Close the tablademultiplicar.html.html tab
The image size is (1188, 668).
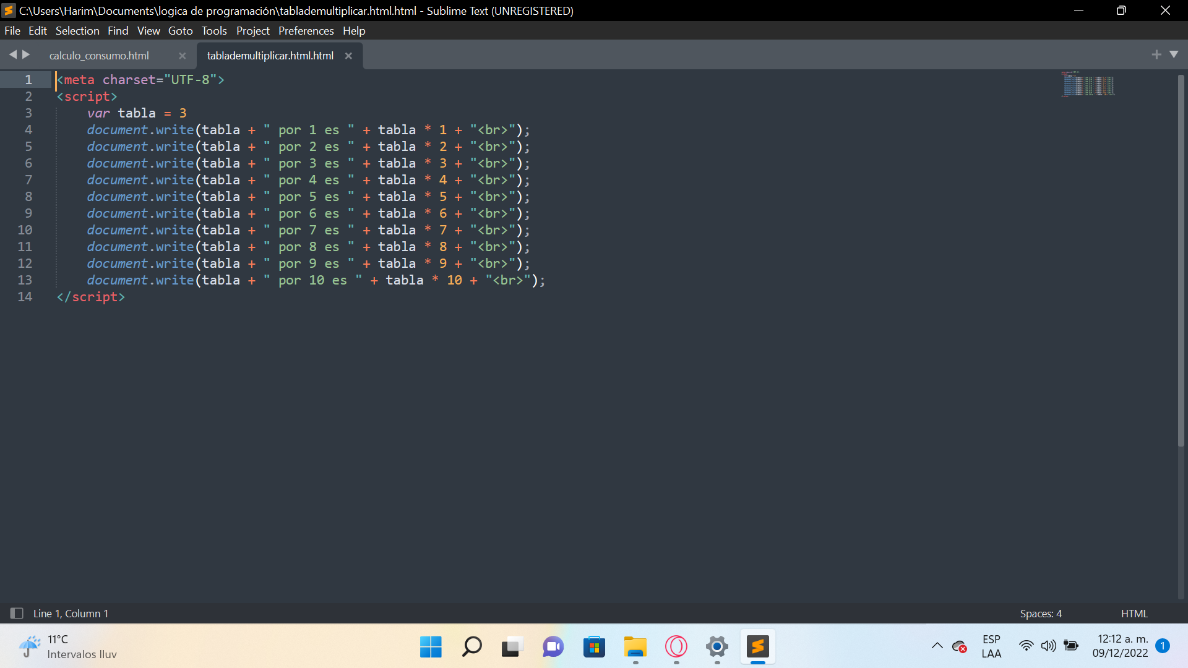click(x=348, y=56)
